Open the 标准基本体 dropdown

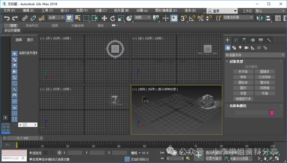255,55
